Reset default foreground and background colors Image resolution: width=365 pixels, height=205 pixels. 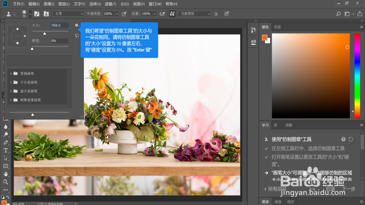coord(3,197)
